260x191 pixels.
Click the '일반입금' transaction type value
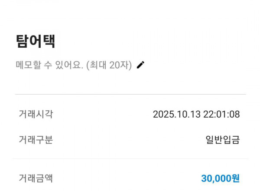(x=222, y=140)
